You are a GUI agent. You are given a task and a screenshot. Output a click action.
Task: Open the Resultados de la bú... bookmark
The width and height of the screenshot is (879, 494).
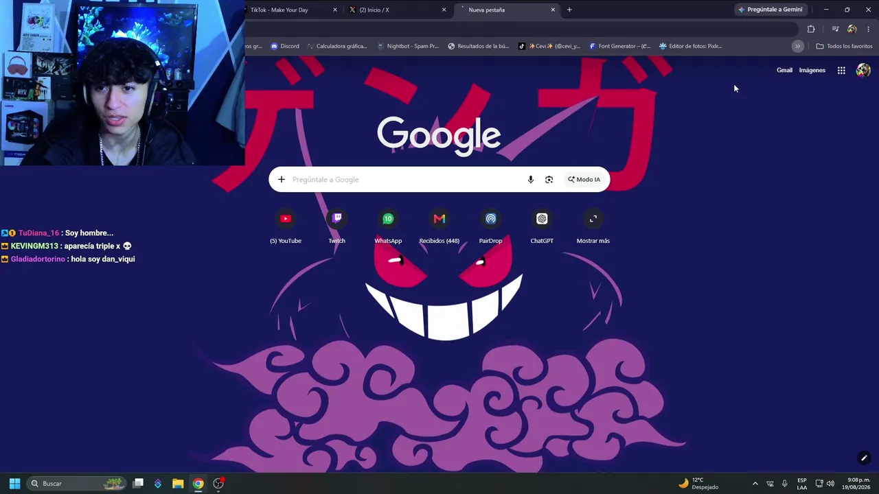pos(478,46)
